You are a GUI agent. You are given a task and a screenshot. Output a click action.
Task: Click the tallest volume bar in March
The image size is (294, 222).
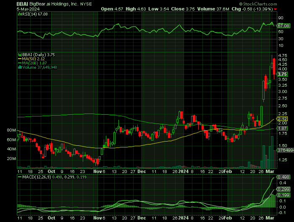pos(272,152)
